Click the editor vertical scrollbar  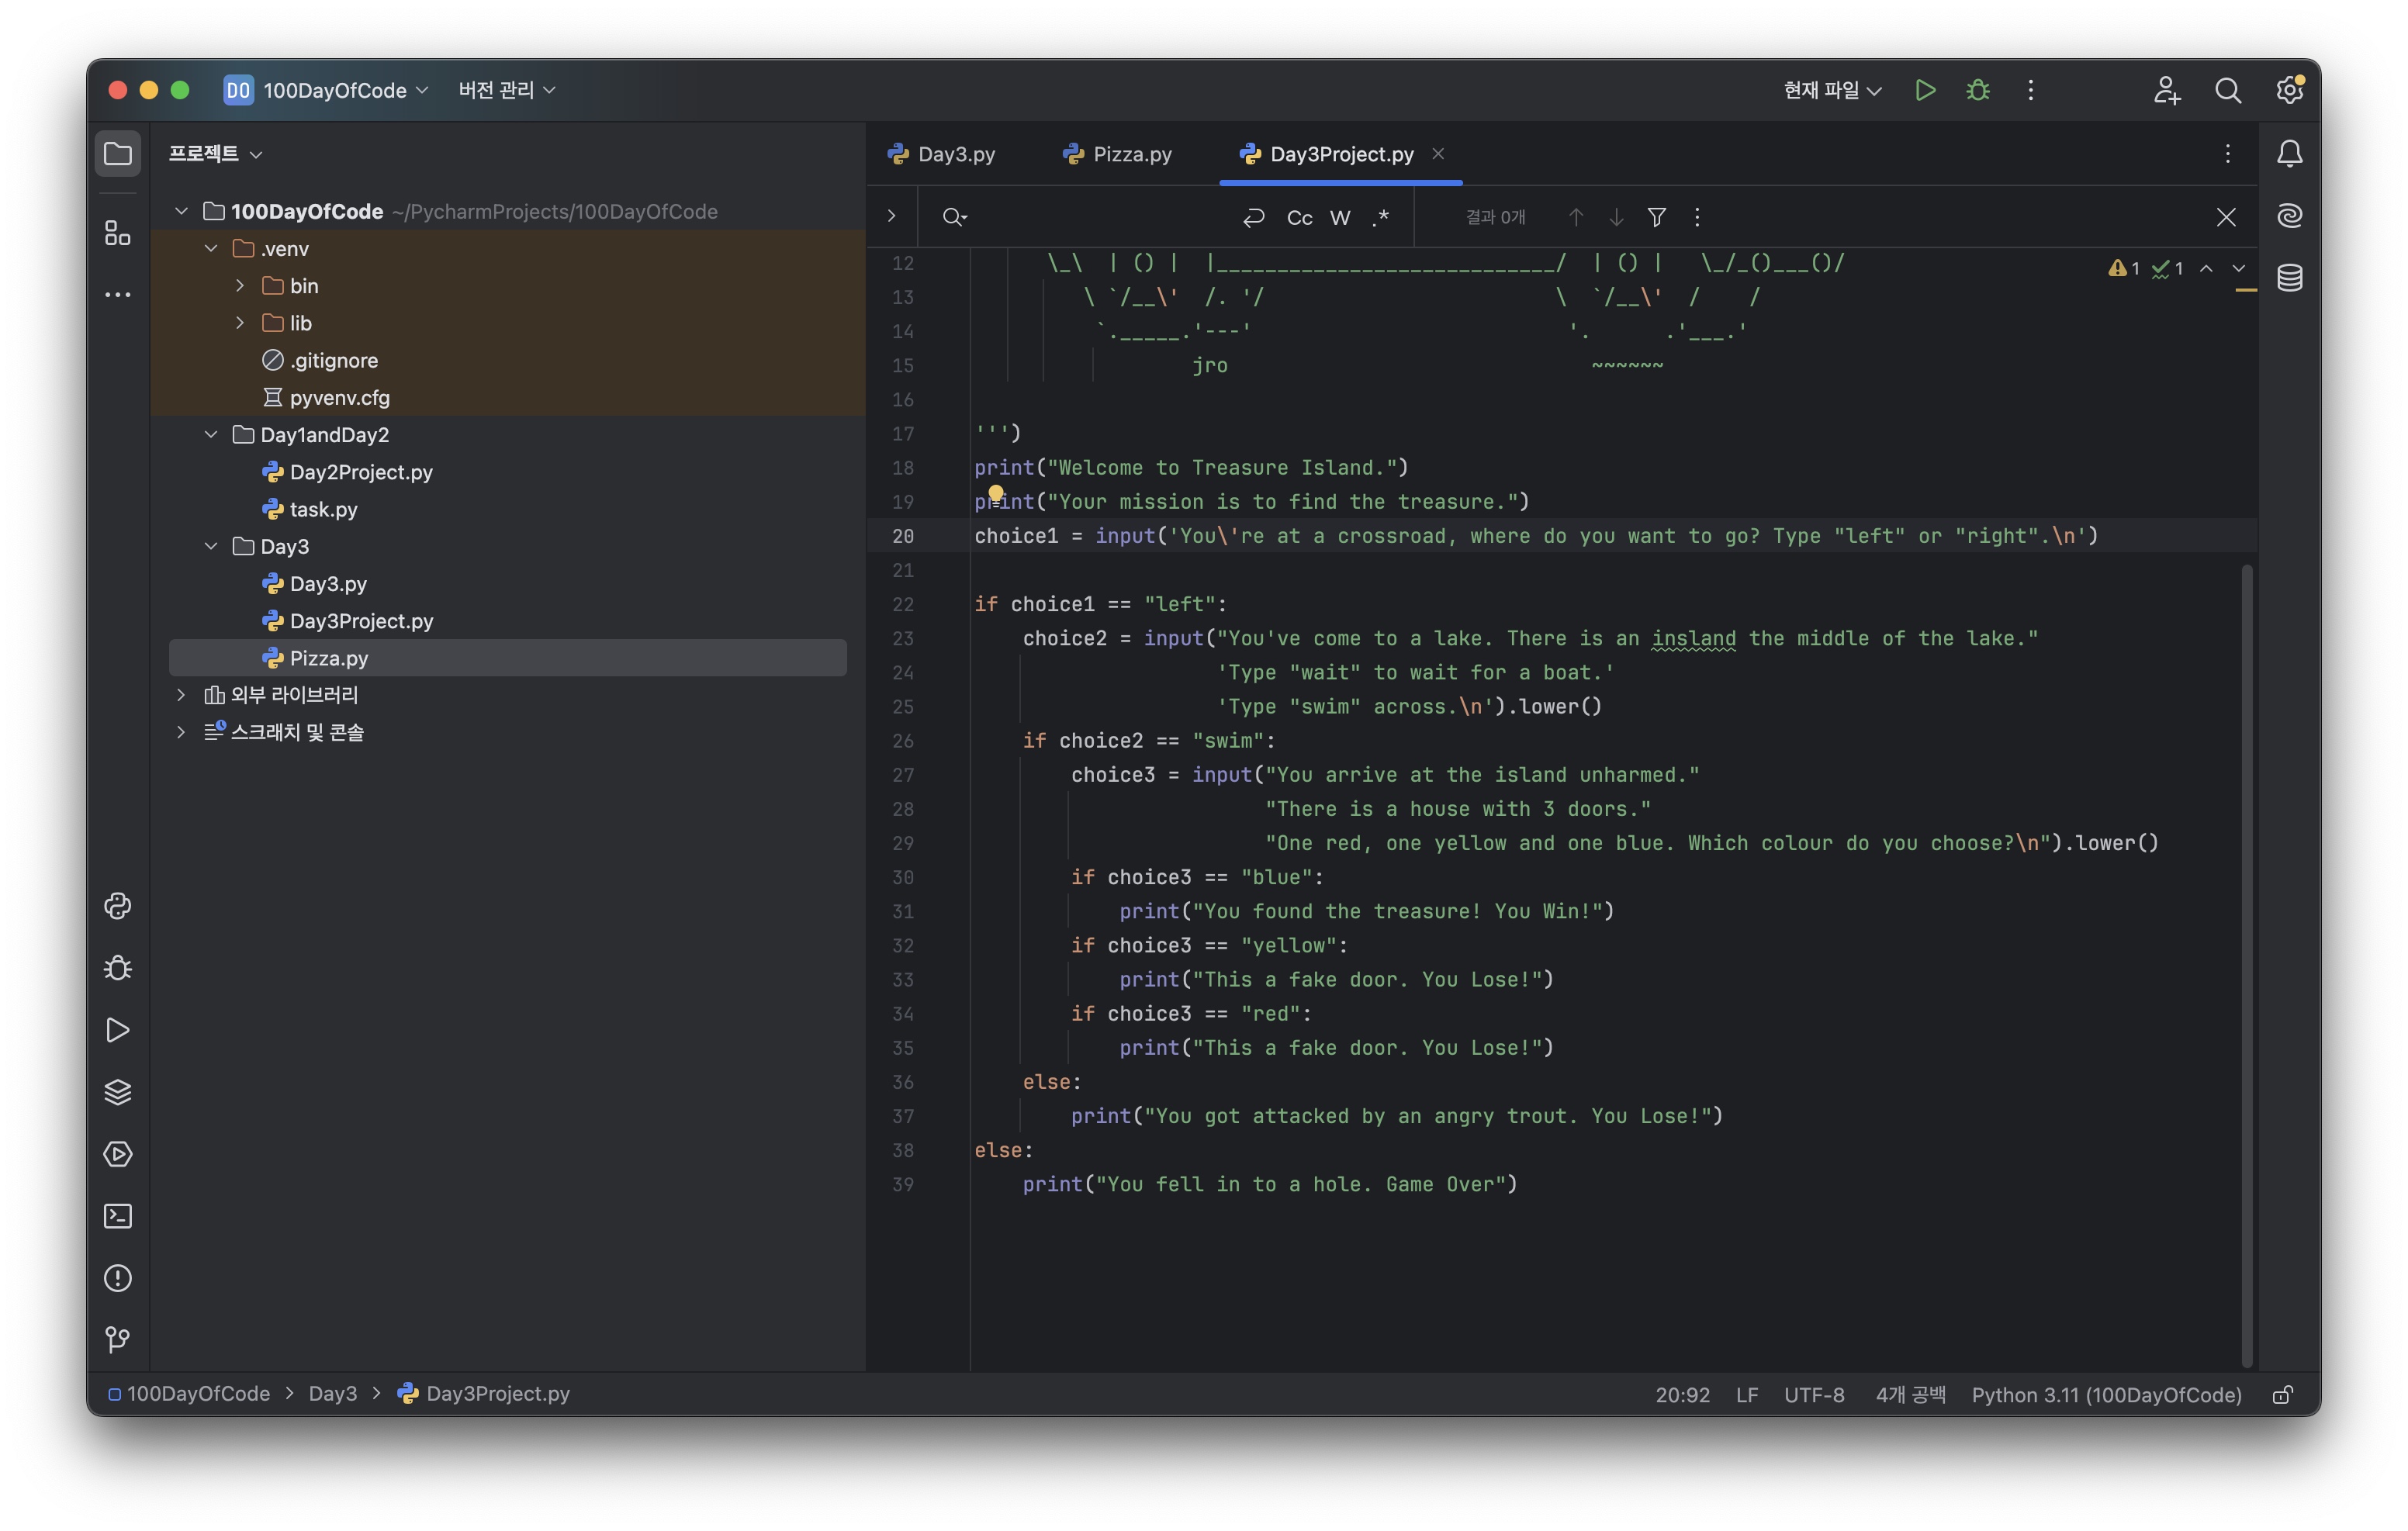[x=2246, y=960]
